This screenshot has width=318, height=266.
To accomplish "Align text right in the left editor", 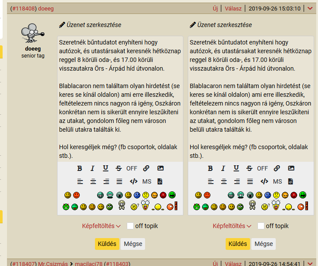I will click(x=106, y=181).
